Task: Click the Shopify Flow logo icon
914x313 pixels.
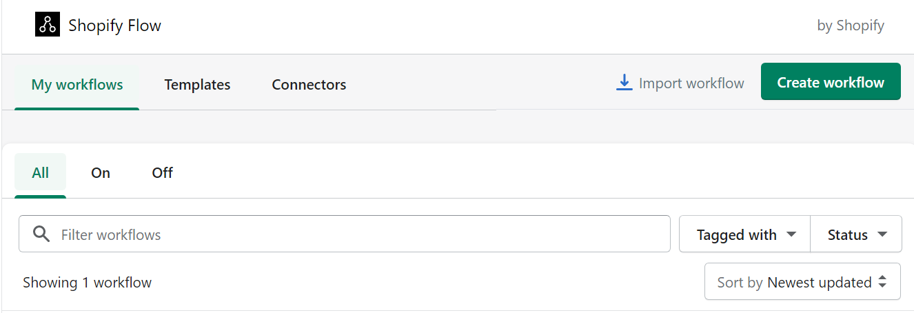Action: tap(48, 25)
